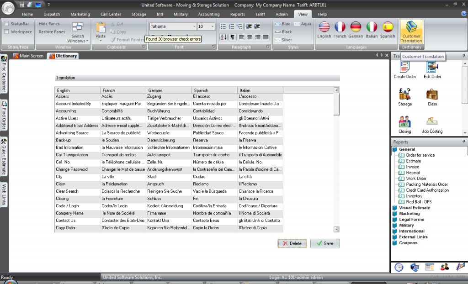Viewport: 468px width, 284px height.
Task: Expand the Paragraph group dialog launcher
Action: tap(268, 47)
